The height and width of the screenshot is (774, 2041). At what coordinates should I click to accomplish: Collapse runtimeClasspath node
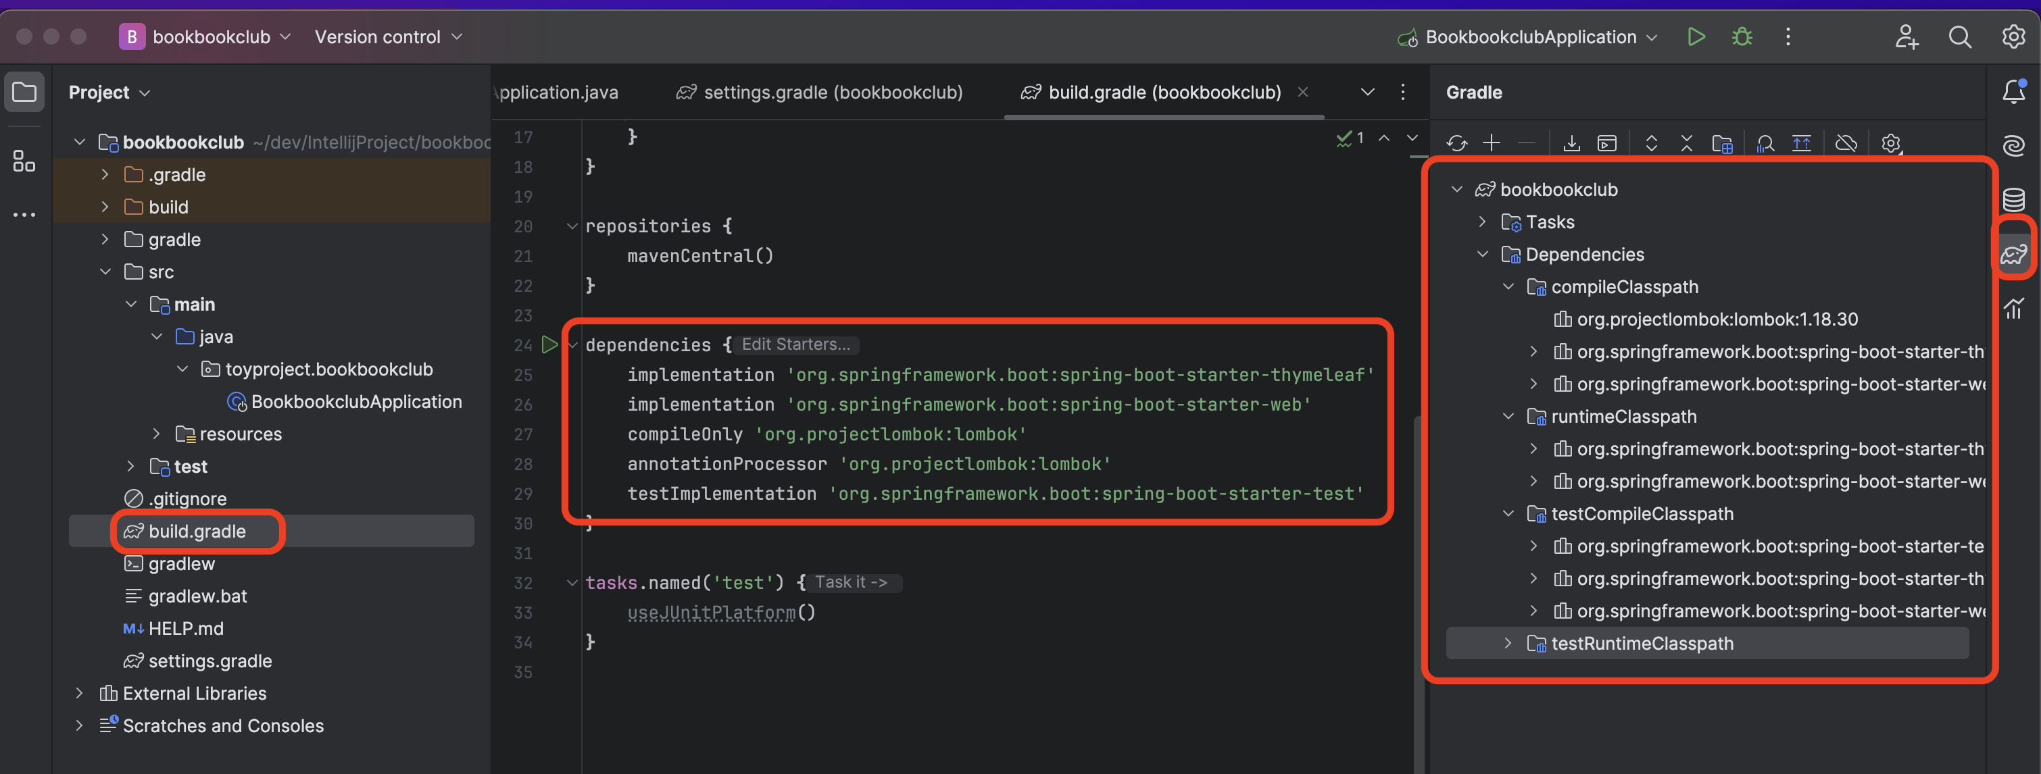1507,417
